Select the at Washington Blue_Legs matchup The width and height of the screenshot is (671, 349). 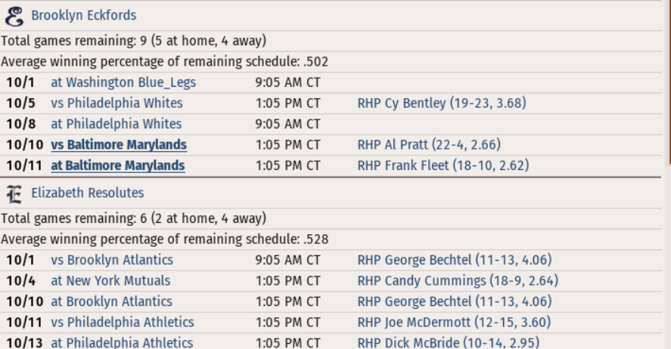[x=123, y=82]
